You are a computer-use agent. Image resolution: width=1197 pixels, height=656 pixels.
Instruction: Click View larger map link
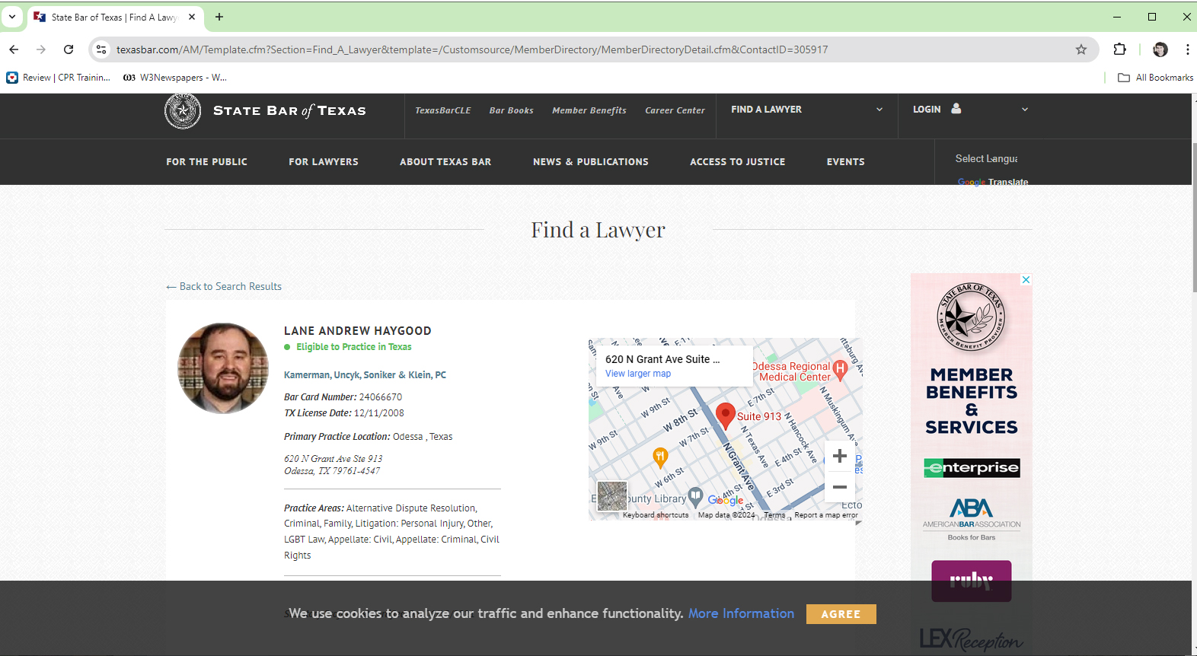[638, 374]
